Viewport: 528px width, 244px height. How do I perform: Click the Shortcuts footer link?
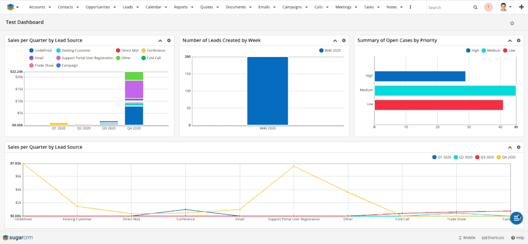click(493, 238)
